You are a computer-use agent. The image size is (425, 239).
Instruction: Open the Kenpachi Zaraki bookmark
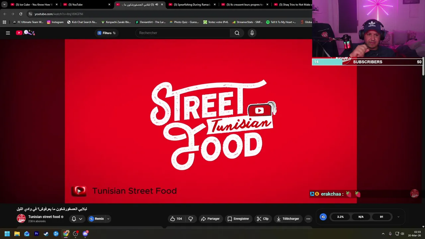[116, 22]
